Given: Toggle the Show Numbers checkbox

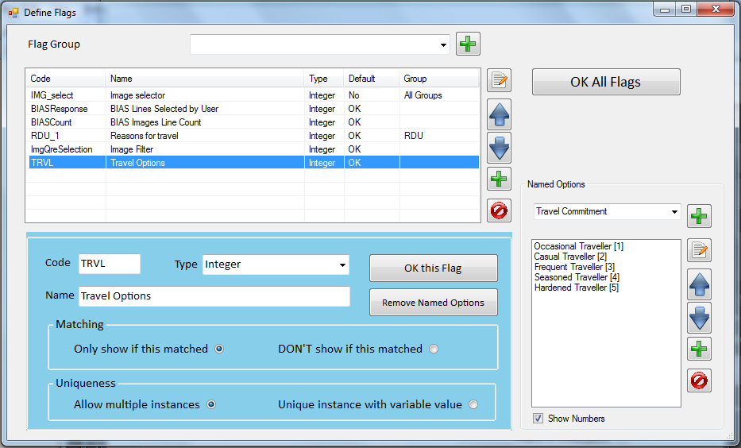Looking at the screenshot, I should coord(538,419).
